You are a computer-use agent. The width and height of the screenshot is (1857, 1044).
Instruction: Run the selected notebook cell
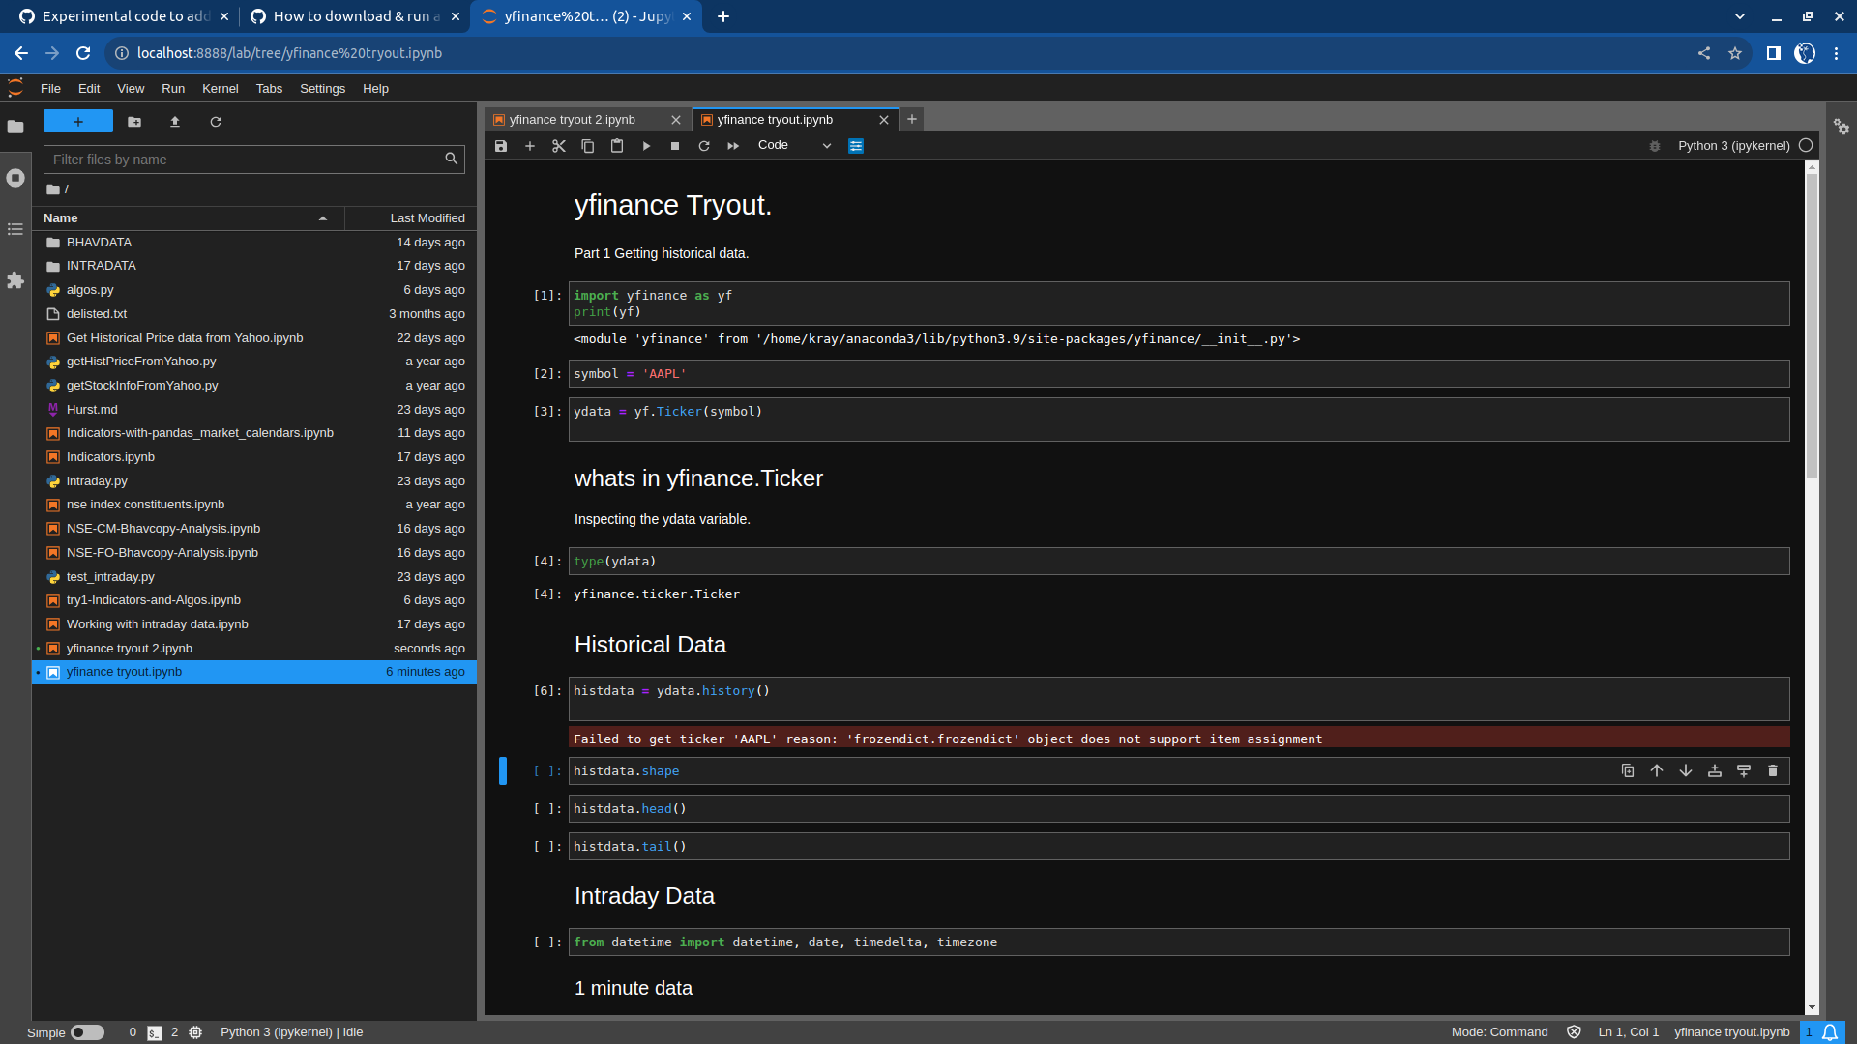point(646,146)
